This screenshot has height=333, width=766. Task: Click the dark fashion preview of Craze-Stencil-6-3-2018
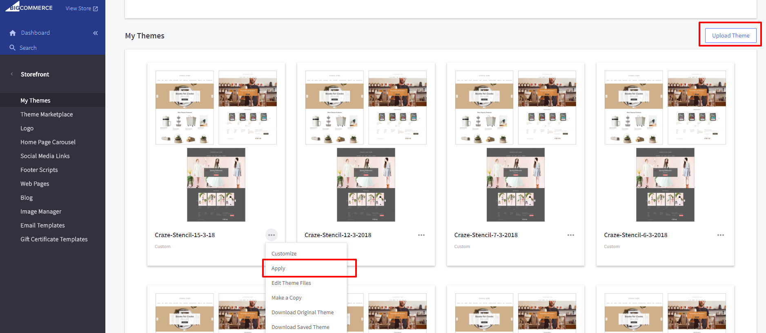point(665,185)
